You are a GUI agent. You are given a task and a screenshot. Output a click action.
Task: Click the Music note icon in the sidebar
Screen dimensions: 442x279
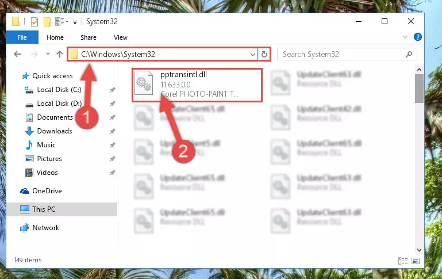[x=29, y=145]
